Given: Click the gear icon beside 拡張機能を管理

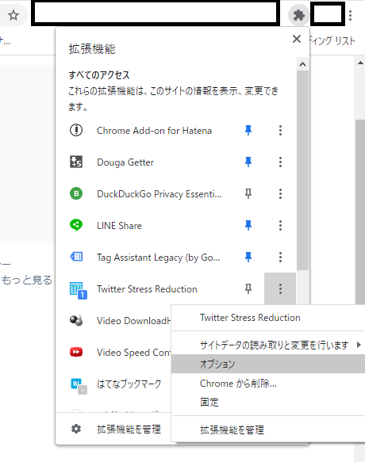Looking at the screenshot, I should [76, 429].
